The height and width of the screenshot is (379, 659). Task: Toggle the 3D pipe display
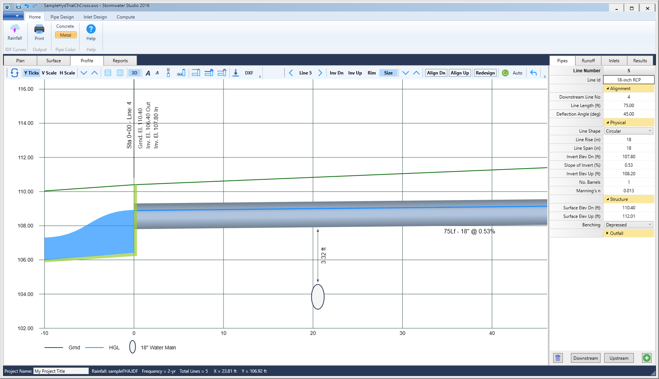[x=134, y=73]
